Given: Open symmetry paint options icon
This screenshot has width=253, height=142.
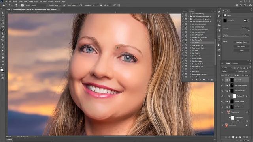Looking at the screenshot, I should [x=119, y=5].
